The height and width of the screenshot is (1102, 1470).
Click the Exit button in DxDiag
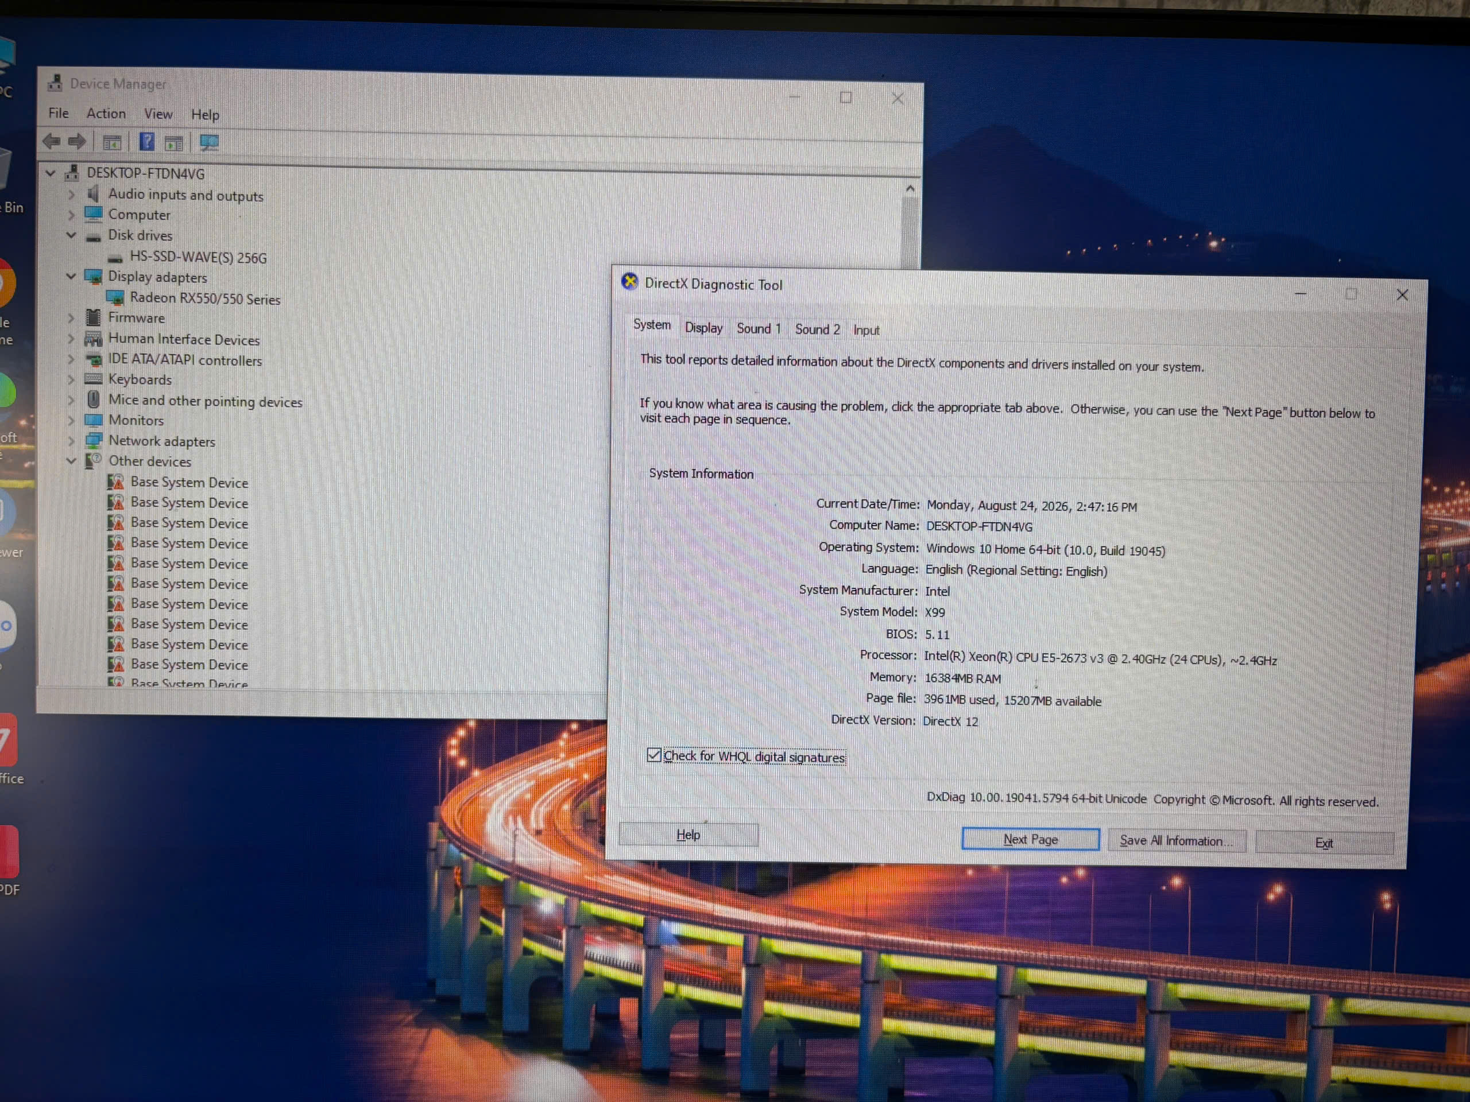pyautogui.click(x=1324, y=843)
